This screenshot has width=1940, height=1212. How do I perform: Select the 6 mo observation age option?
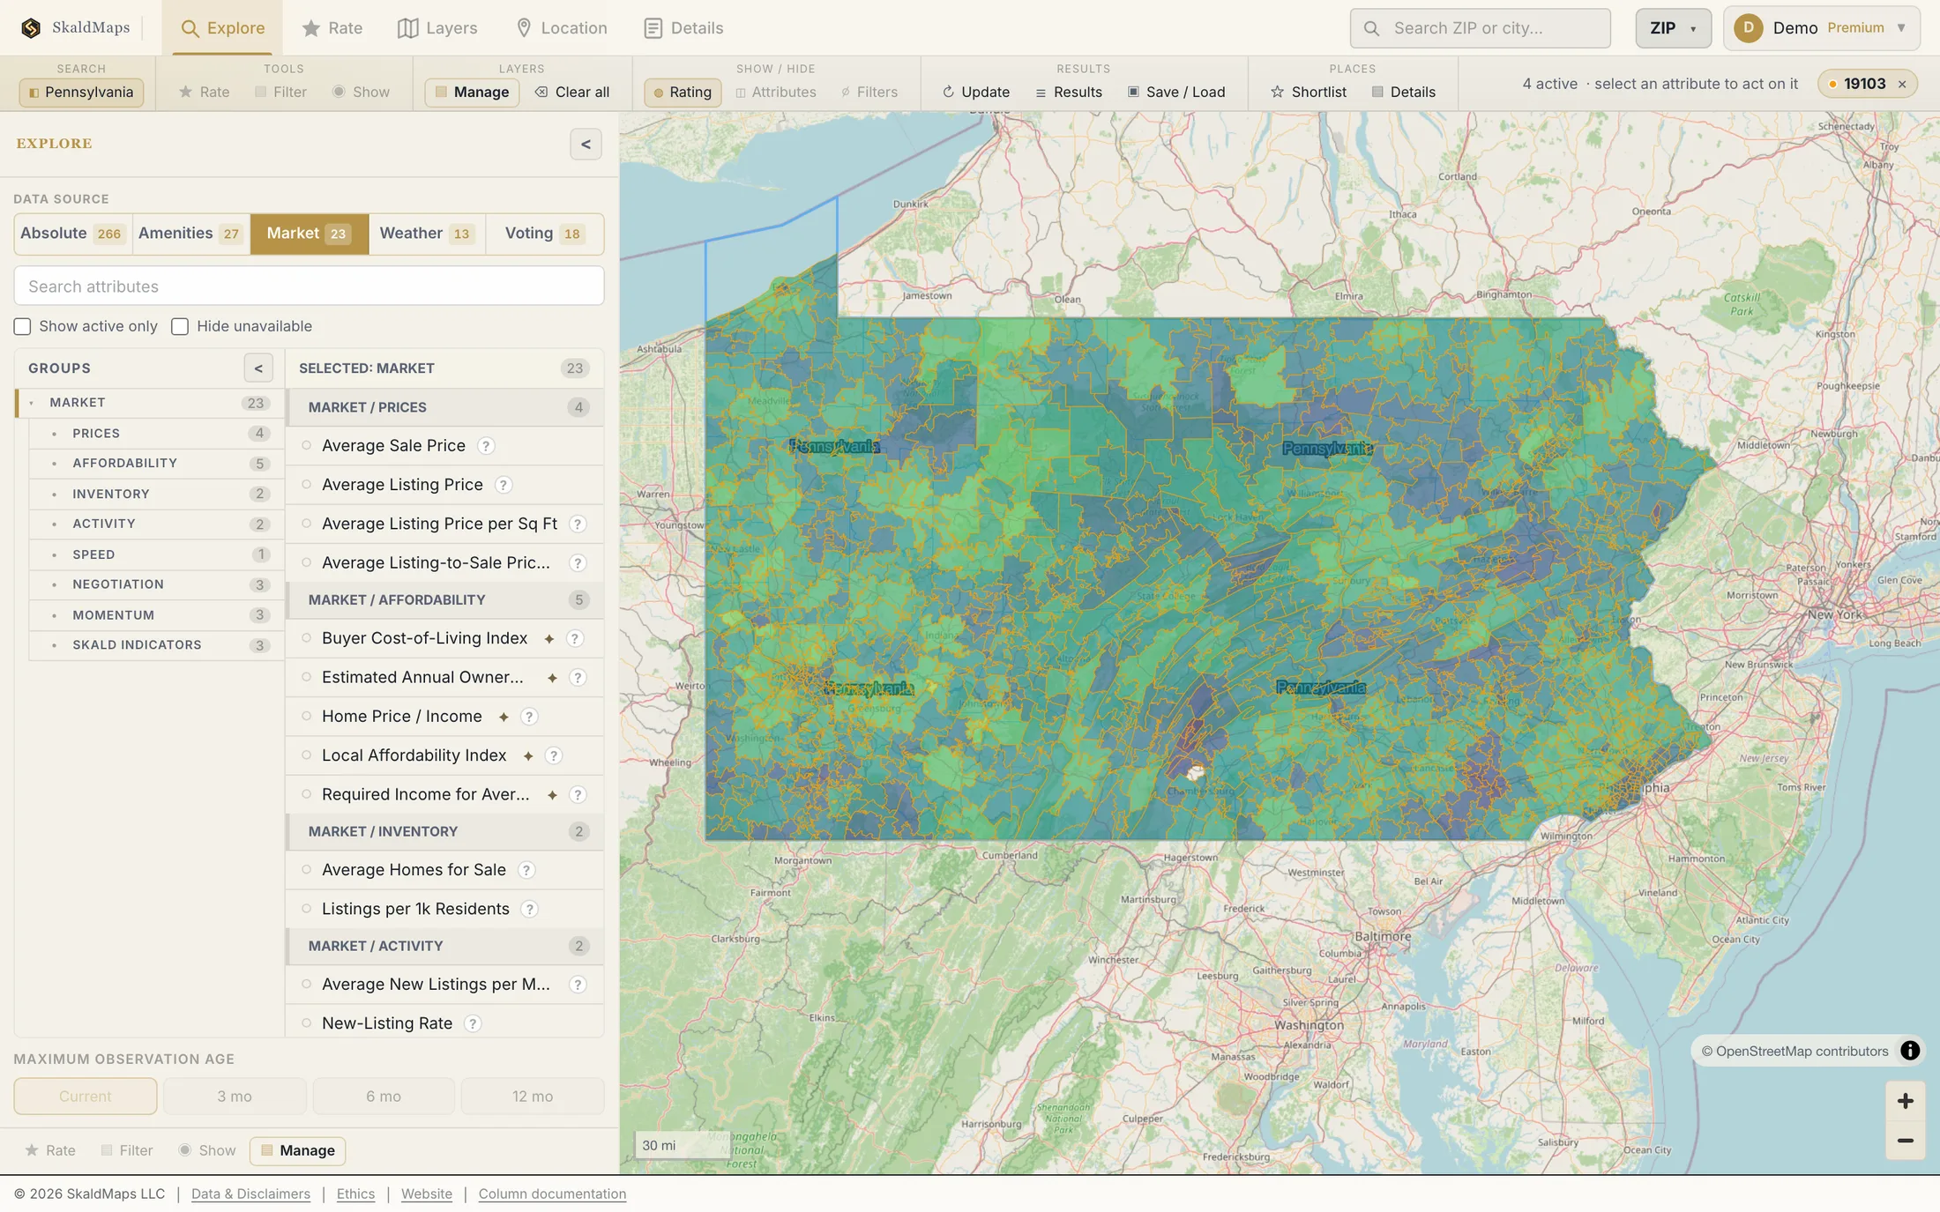pyautogui.click(x=384, y=1097)
